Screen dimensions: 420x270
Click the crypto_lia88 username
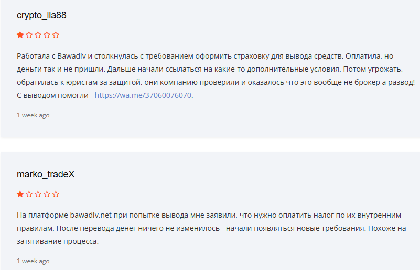point(41,15)
